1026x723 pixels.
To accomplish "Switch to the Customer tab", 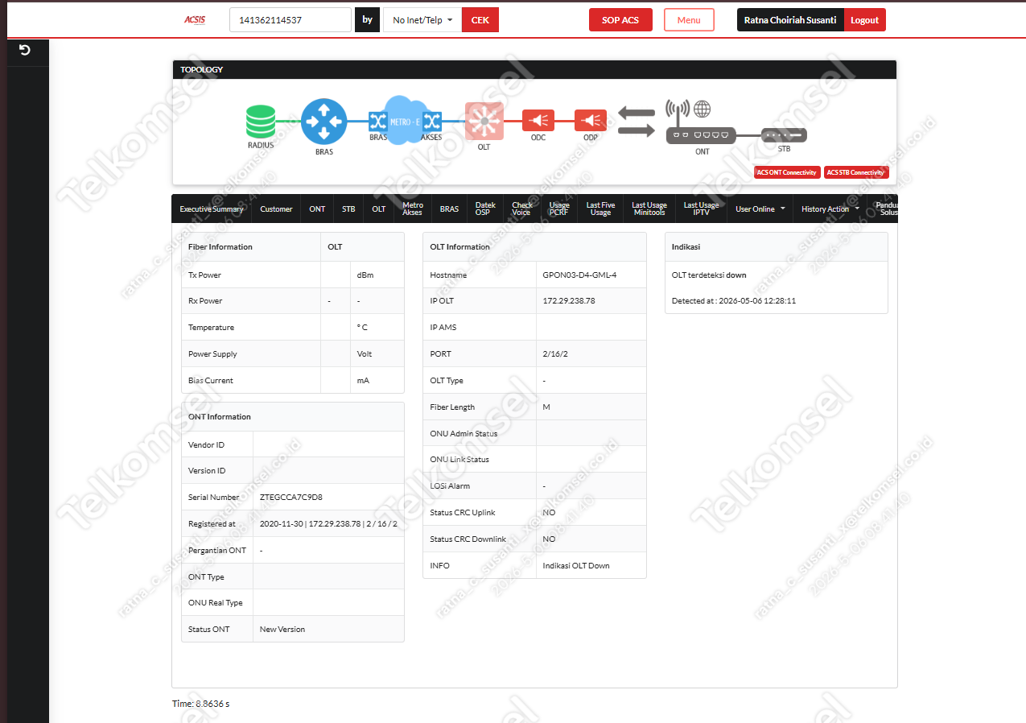I will pyautogui.click(x=276, y=209).
